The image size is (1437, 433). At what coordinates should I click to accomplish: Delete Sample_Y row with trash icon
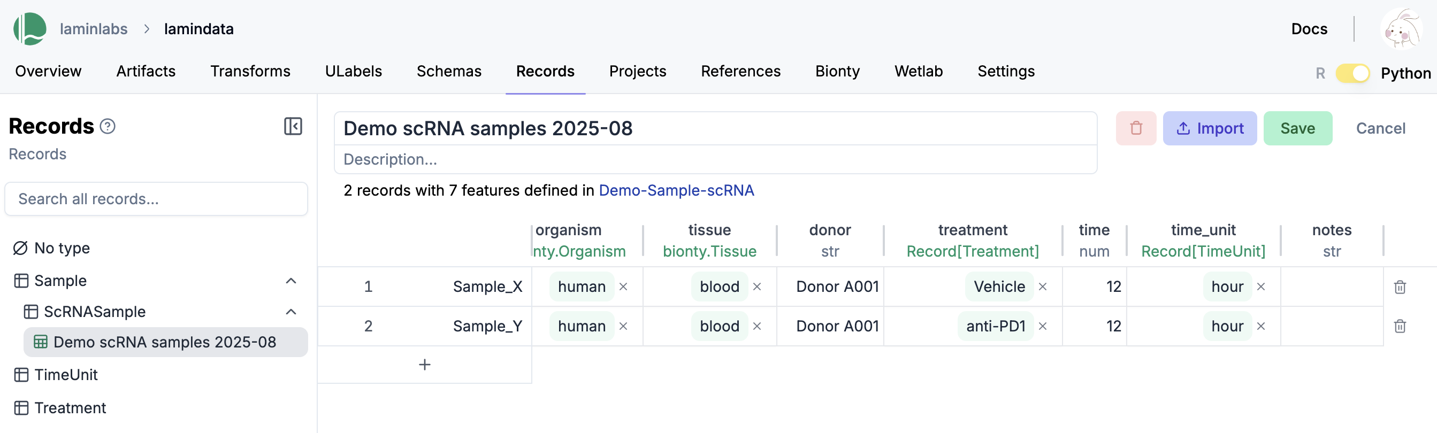1400,326
